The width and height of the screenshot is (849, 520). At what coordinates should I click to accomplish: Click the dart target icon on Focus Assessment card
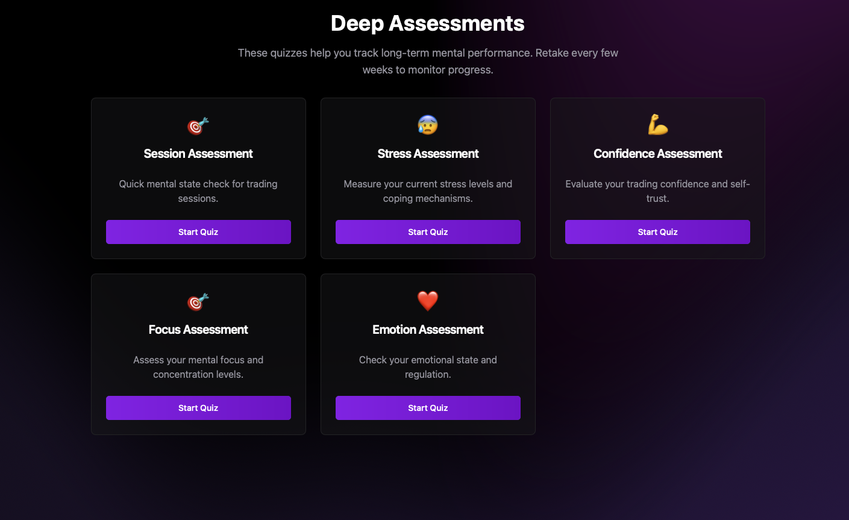[x=198, y=301]
